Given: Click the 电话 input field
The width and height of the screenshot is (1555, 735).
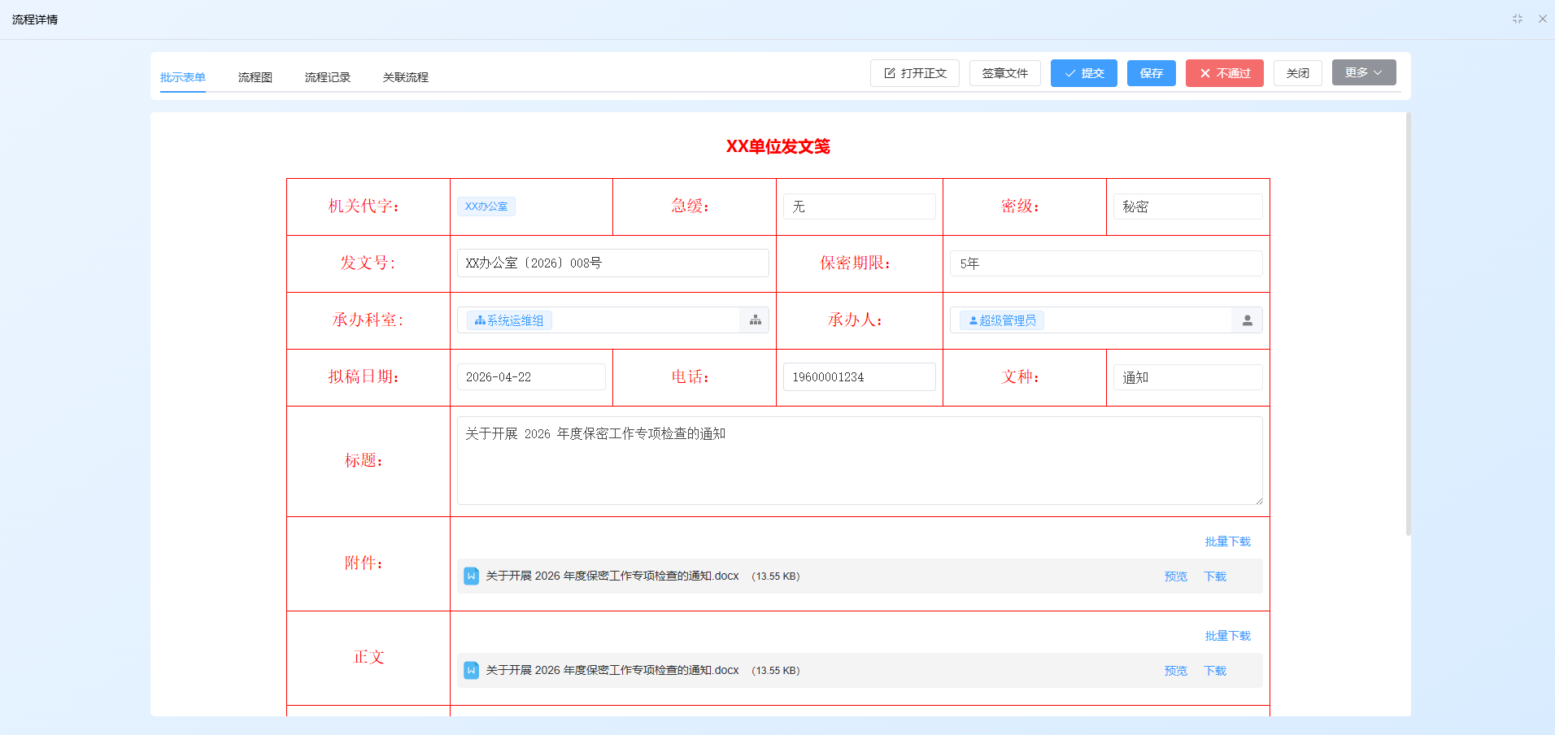Looking at the screenshot, I should pos(860,376).
